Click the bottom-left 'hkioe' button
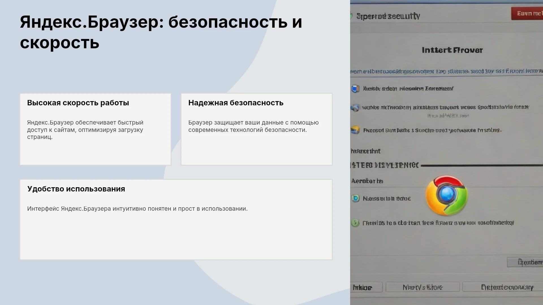 367,287
